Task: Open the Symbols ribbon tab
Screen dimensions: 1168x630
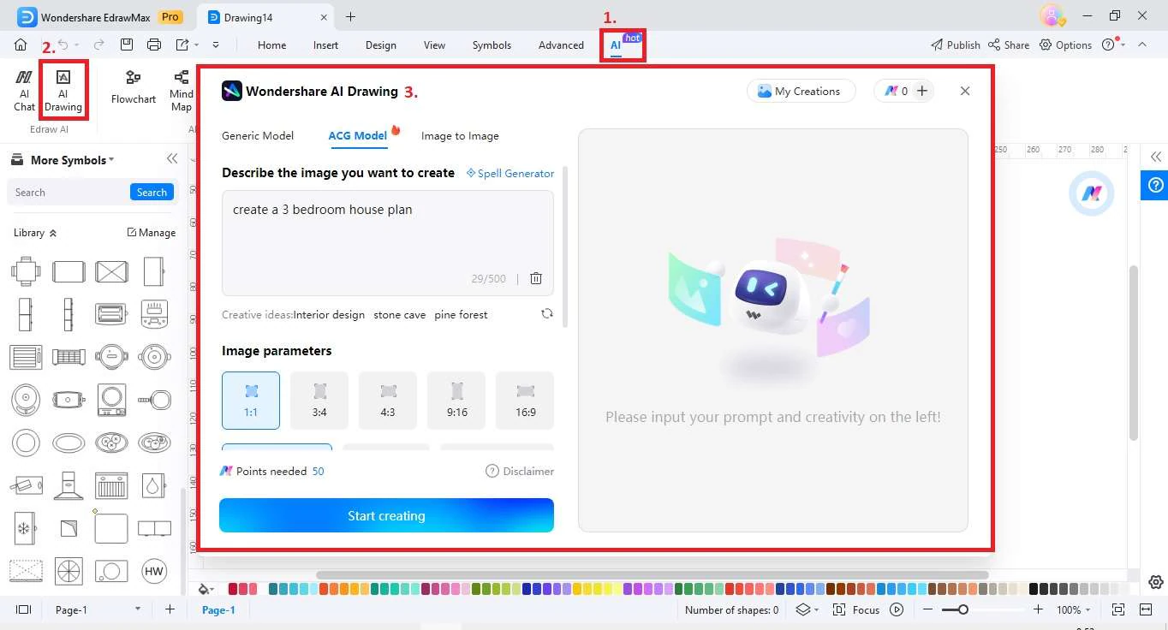Action: click(492, 45)
